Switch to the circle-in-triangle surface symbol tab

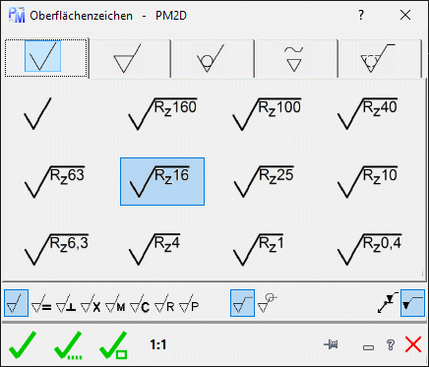coord(213,58)
